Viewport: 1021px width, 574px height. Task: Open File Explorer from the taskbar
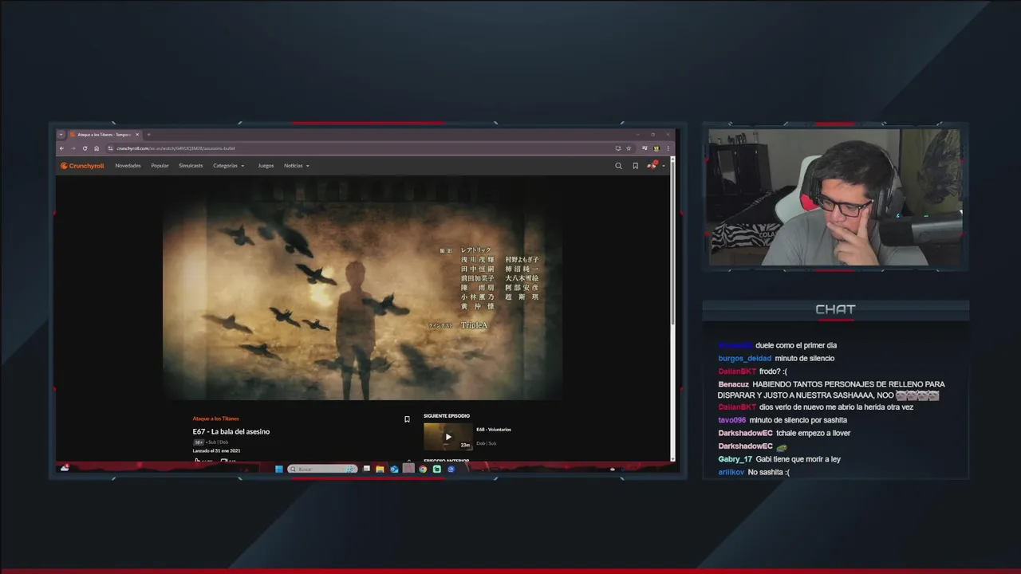380,469
